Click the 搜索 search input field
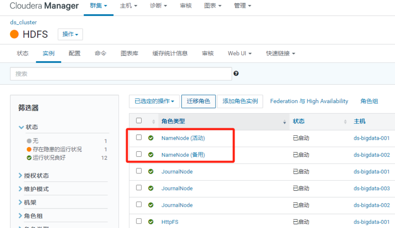Screen dimensions: 395x228 click(121, 74)
